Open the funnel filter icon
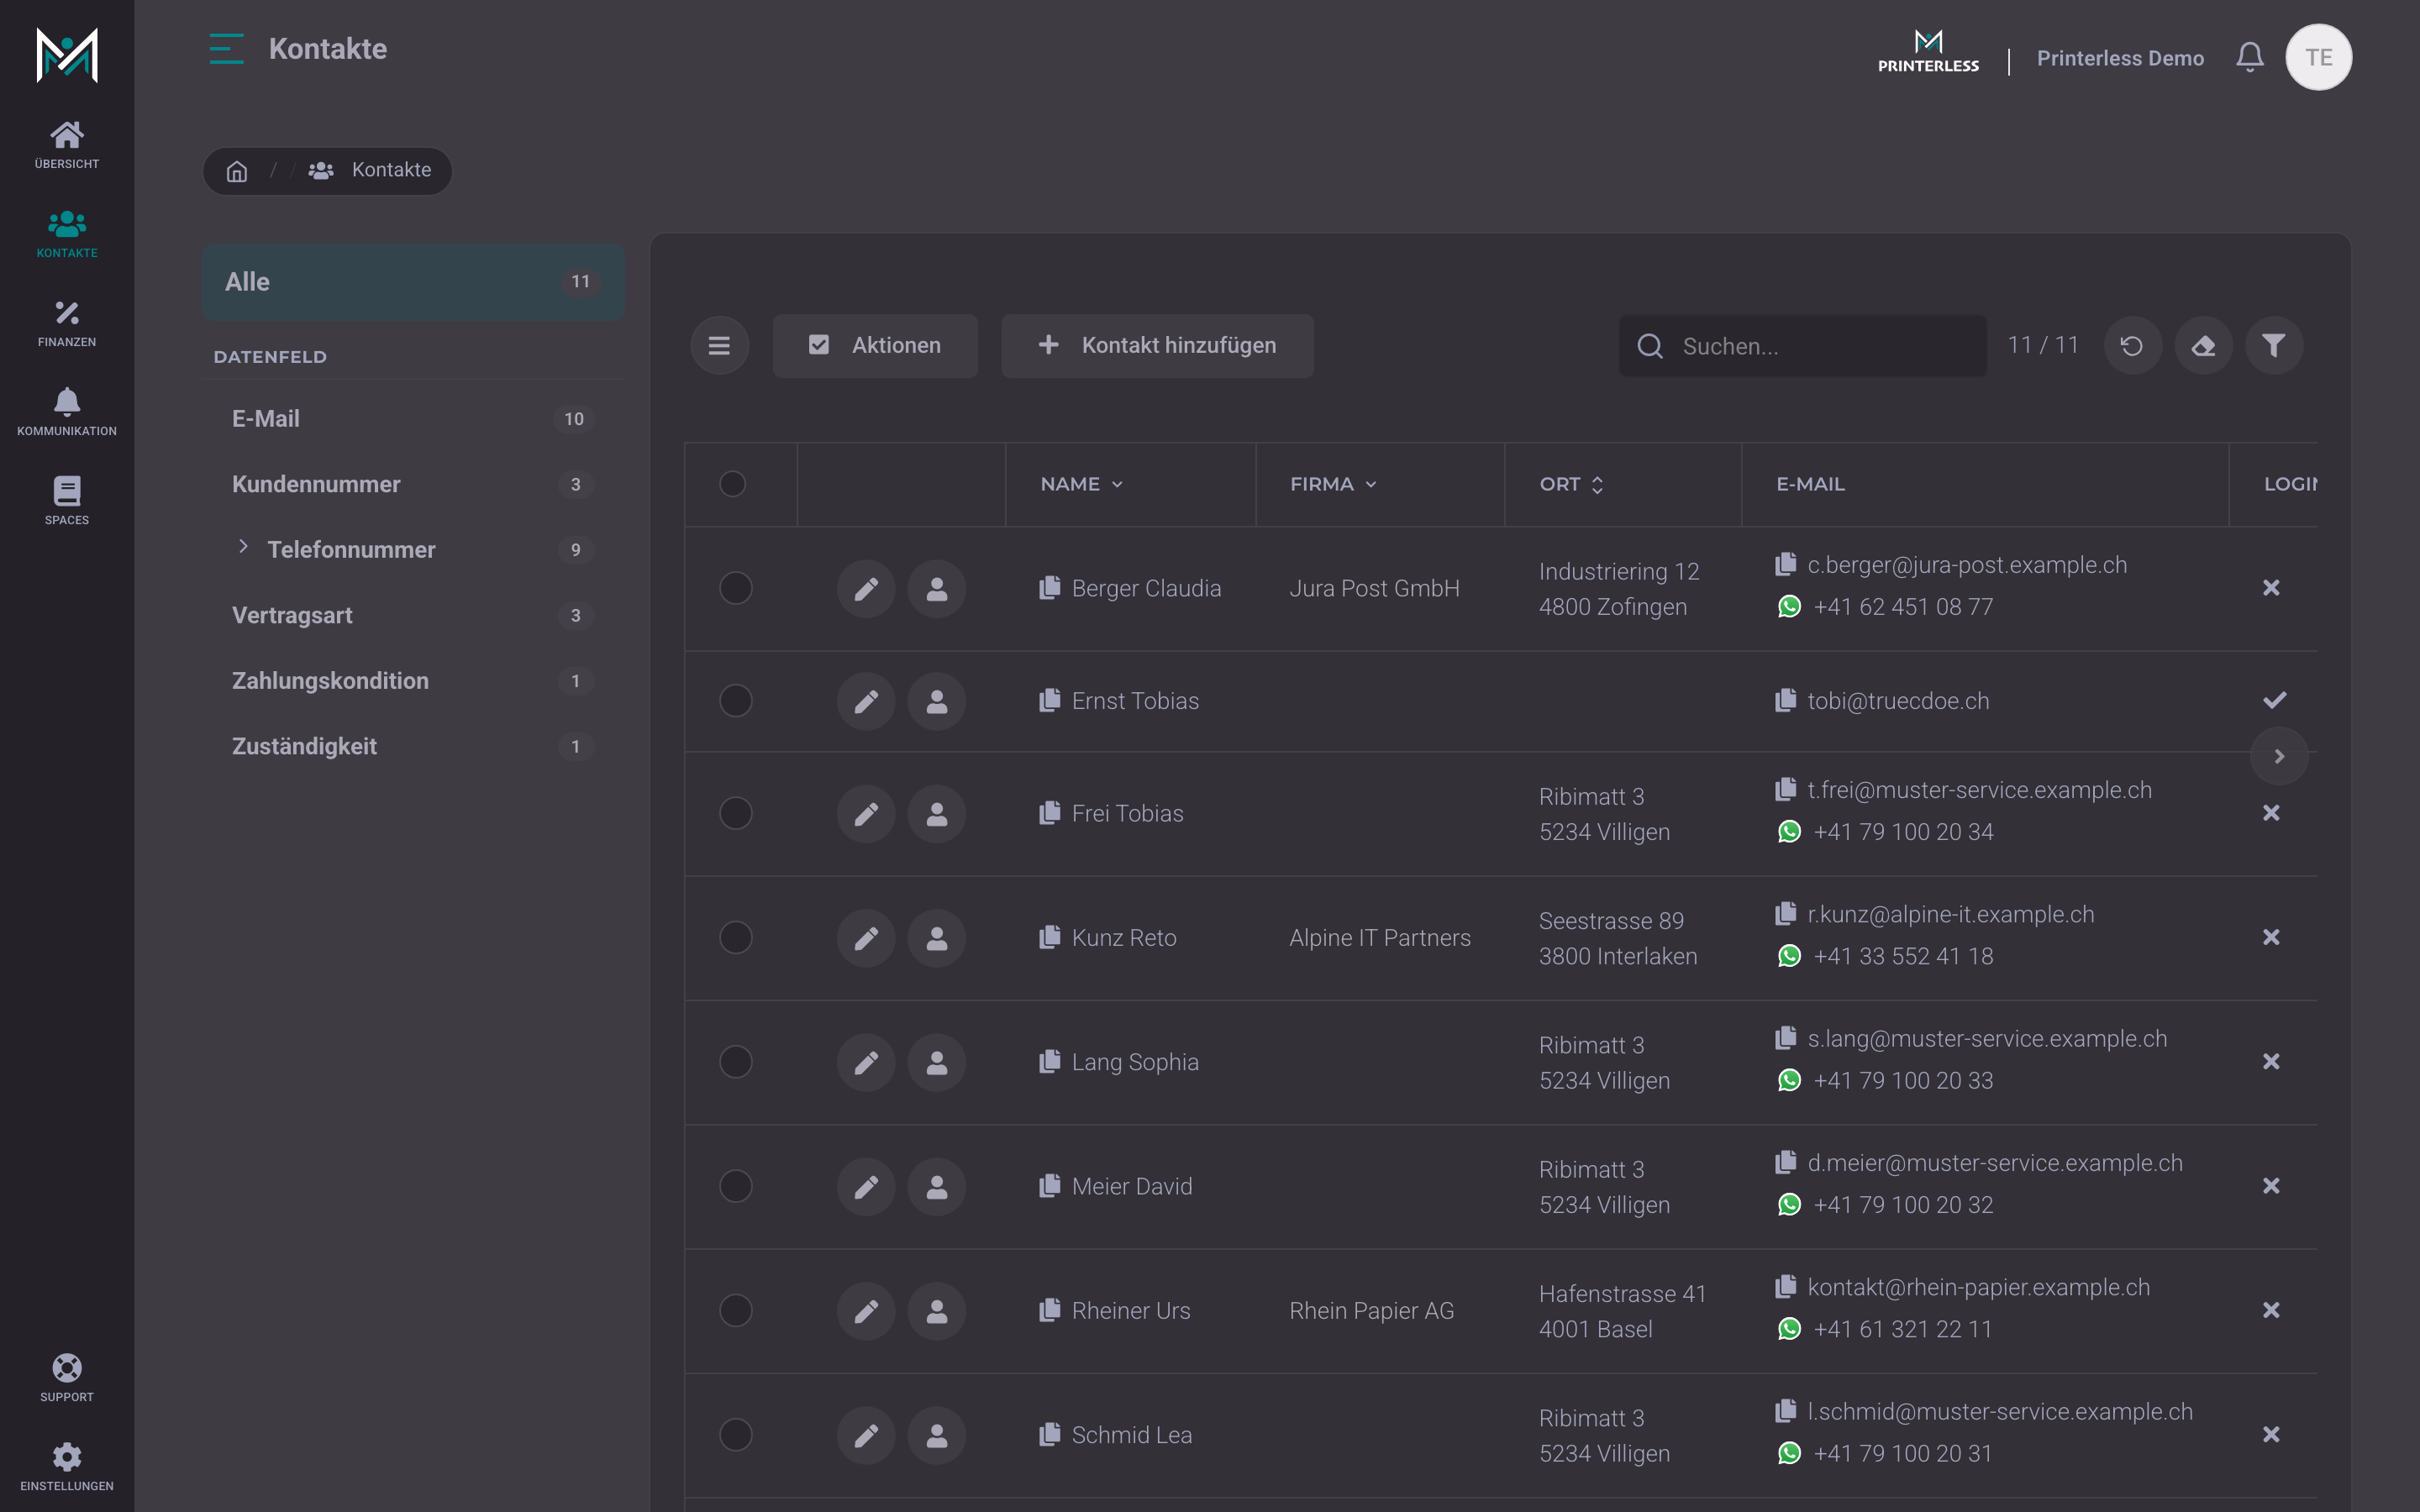The image size is (2420, 1512). 2274,346
